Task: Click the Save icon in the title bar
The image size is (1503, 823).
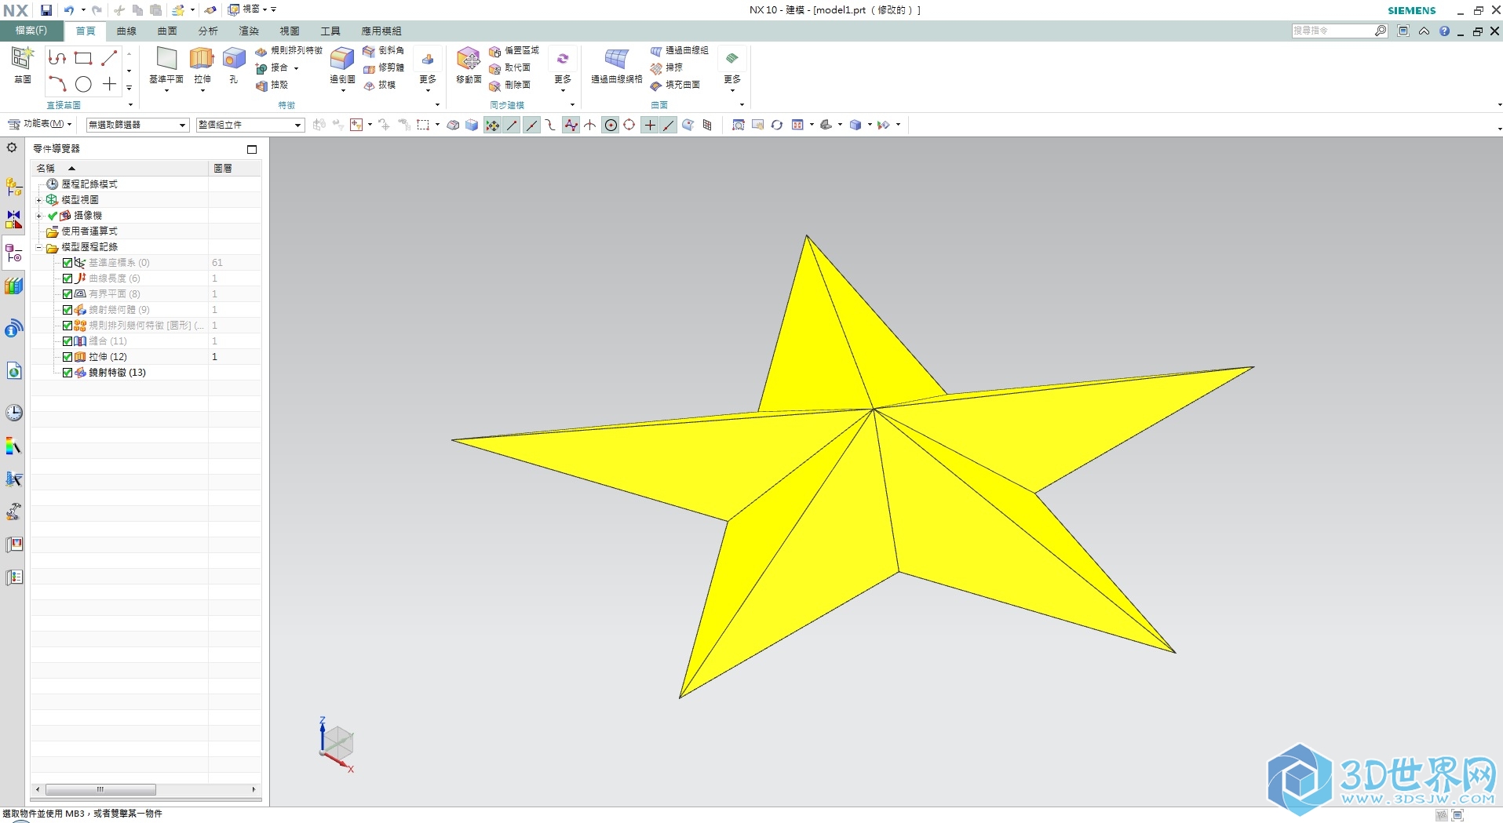Action: click(46, 10)
